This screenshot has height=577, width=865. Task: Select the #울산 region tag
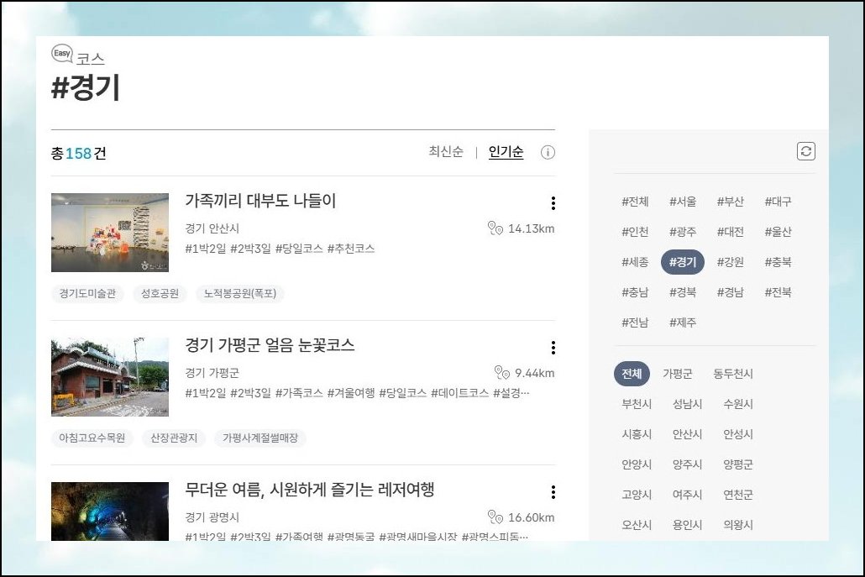tap(778, 232)
